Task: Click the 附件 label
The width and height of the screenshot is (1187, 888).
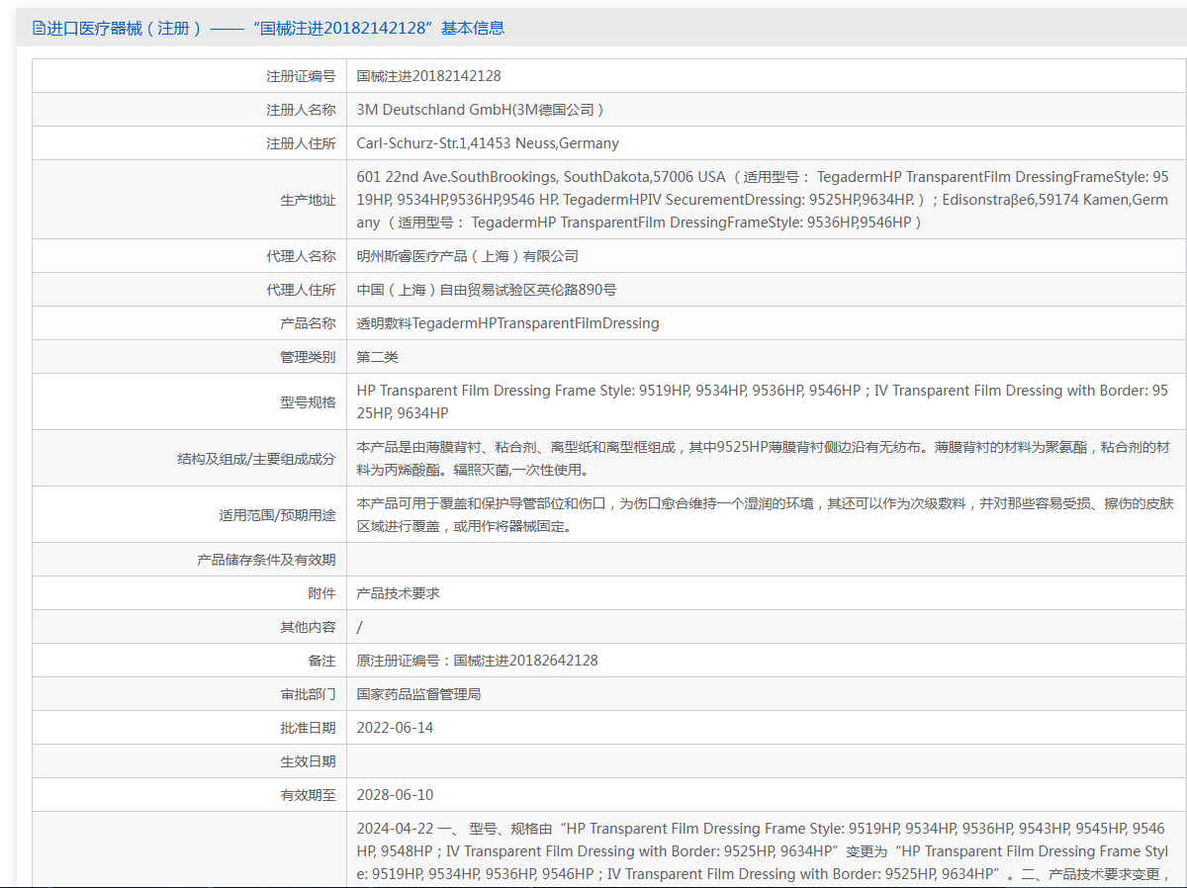Action: [321, 593]
